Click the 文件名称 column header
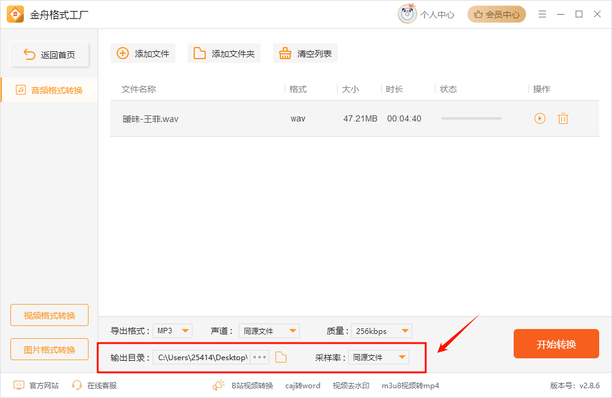 click(x=139, y=89)
